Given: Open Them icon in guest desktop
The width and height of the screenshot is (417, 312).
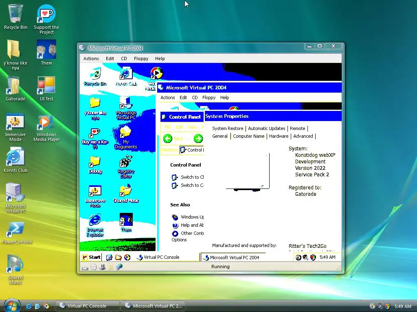Looking at the screenshot, I should pos(126,222).
